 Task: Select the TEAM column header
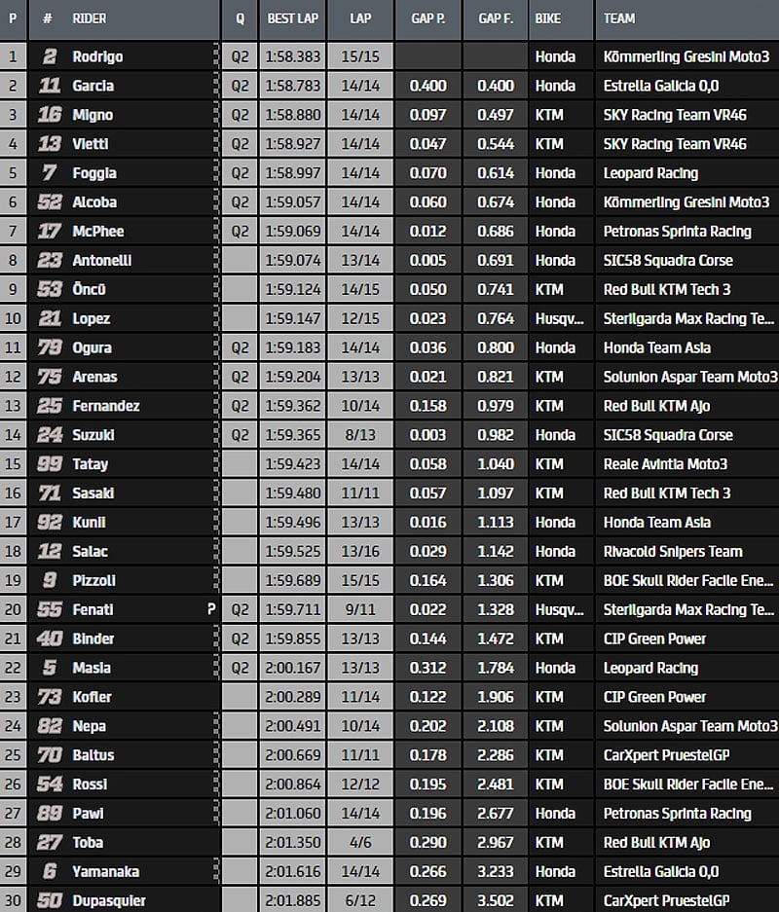click(619, 18)
